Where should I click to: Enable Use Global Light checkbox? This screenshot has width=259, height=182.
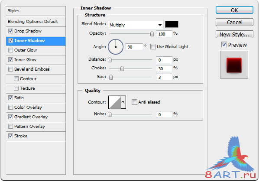153,47
